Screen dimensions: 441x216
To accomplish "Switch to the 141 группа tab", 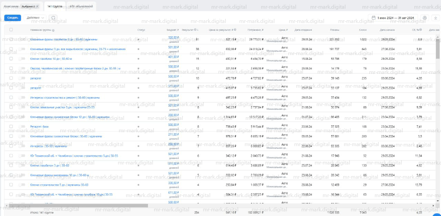I will tap(55, 6).
